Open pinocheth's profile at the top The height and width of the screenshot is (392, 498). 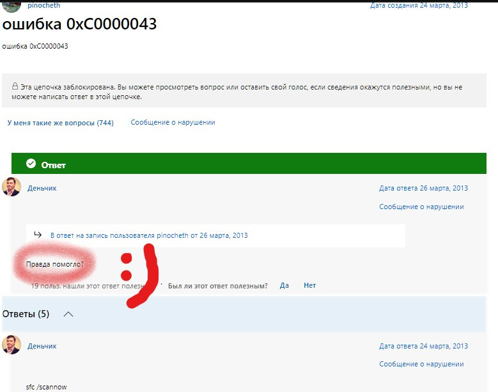pos(44,5)
